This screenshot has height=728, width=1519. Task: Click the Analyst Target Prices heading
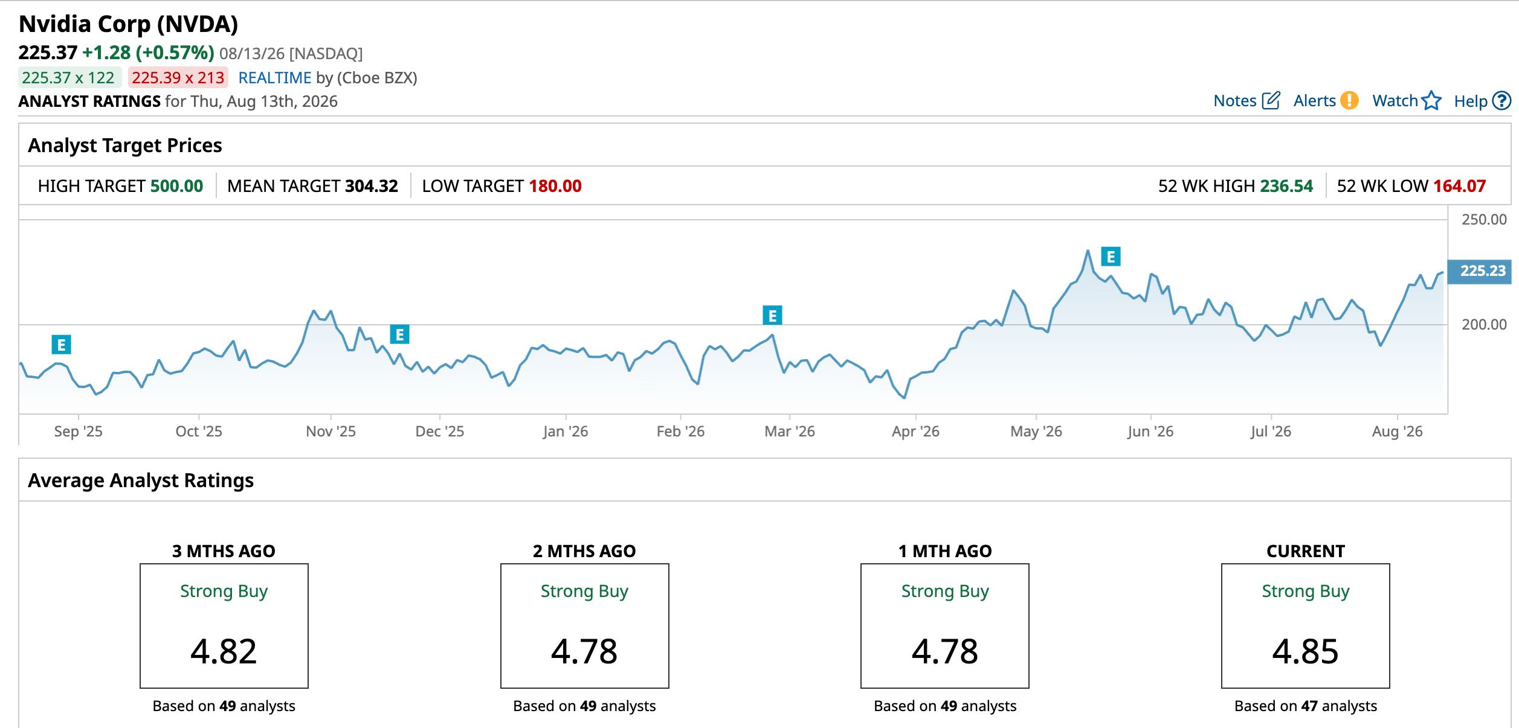(x=125, y=145)
